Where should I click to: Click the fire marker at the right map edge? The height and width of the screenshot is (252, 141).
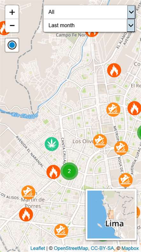coord(134,108)
